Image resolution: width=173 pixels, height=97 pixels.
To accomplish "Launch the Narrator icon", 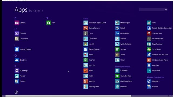I will point(149,87).
